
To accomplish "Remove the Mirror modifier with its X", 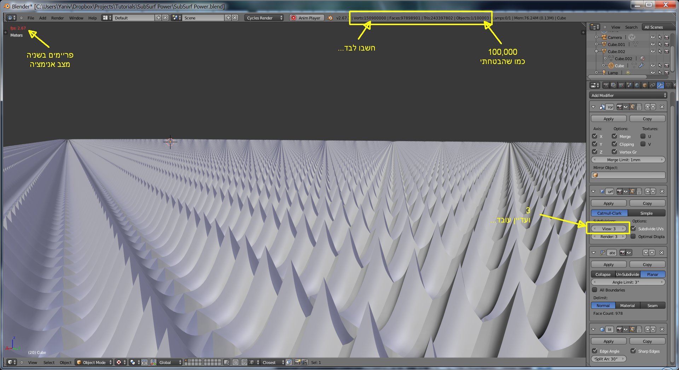I will 662,107.
